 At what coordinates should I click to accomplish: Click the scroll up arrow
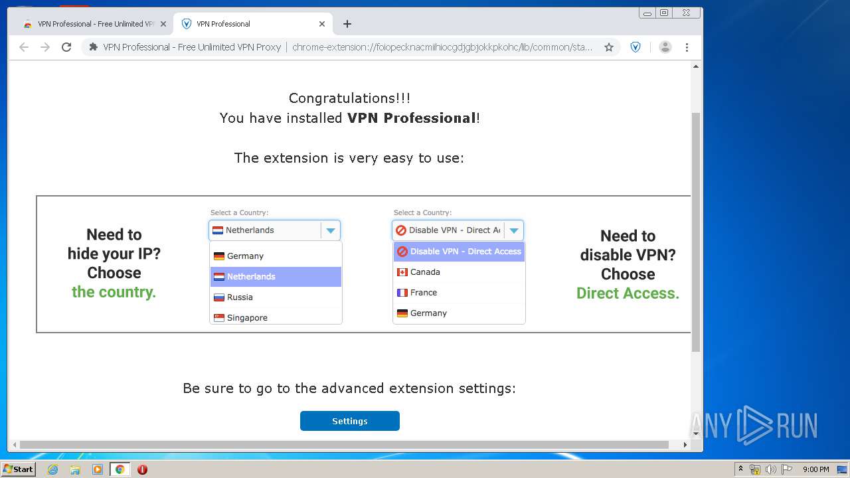point(696,66)
